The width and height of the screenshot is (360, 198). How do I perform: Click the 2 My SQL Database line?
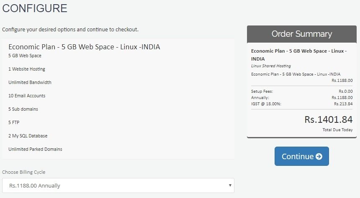coord(28,136)
